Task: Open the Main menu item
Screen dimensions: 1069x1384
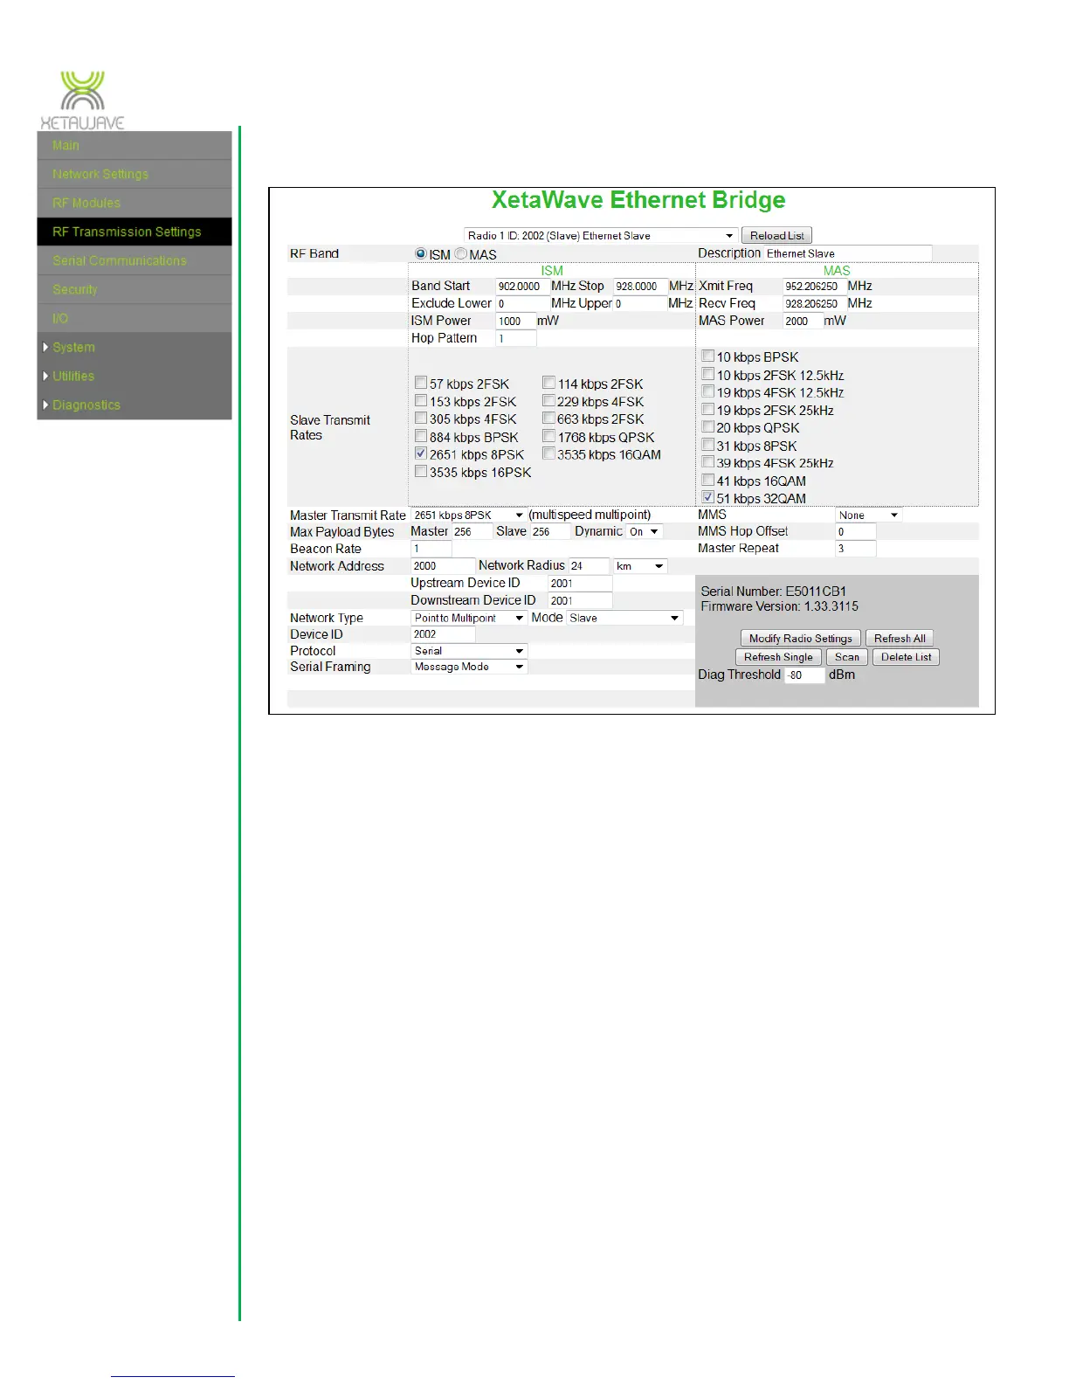Action: (134, 146)
